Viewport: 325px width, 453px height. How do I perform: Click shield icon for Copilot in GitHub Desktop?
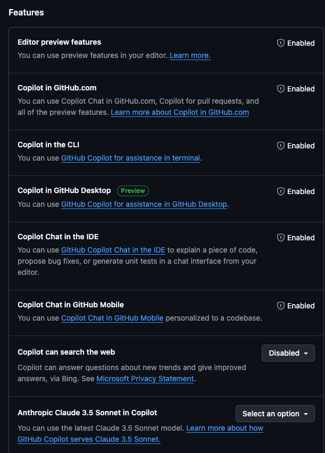[x=281, y=191]
